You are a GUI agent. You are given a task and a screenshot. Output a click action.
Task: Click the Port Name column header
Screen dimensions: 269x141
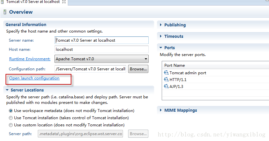coord(174,65)
